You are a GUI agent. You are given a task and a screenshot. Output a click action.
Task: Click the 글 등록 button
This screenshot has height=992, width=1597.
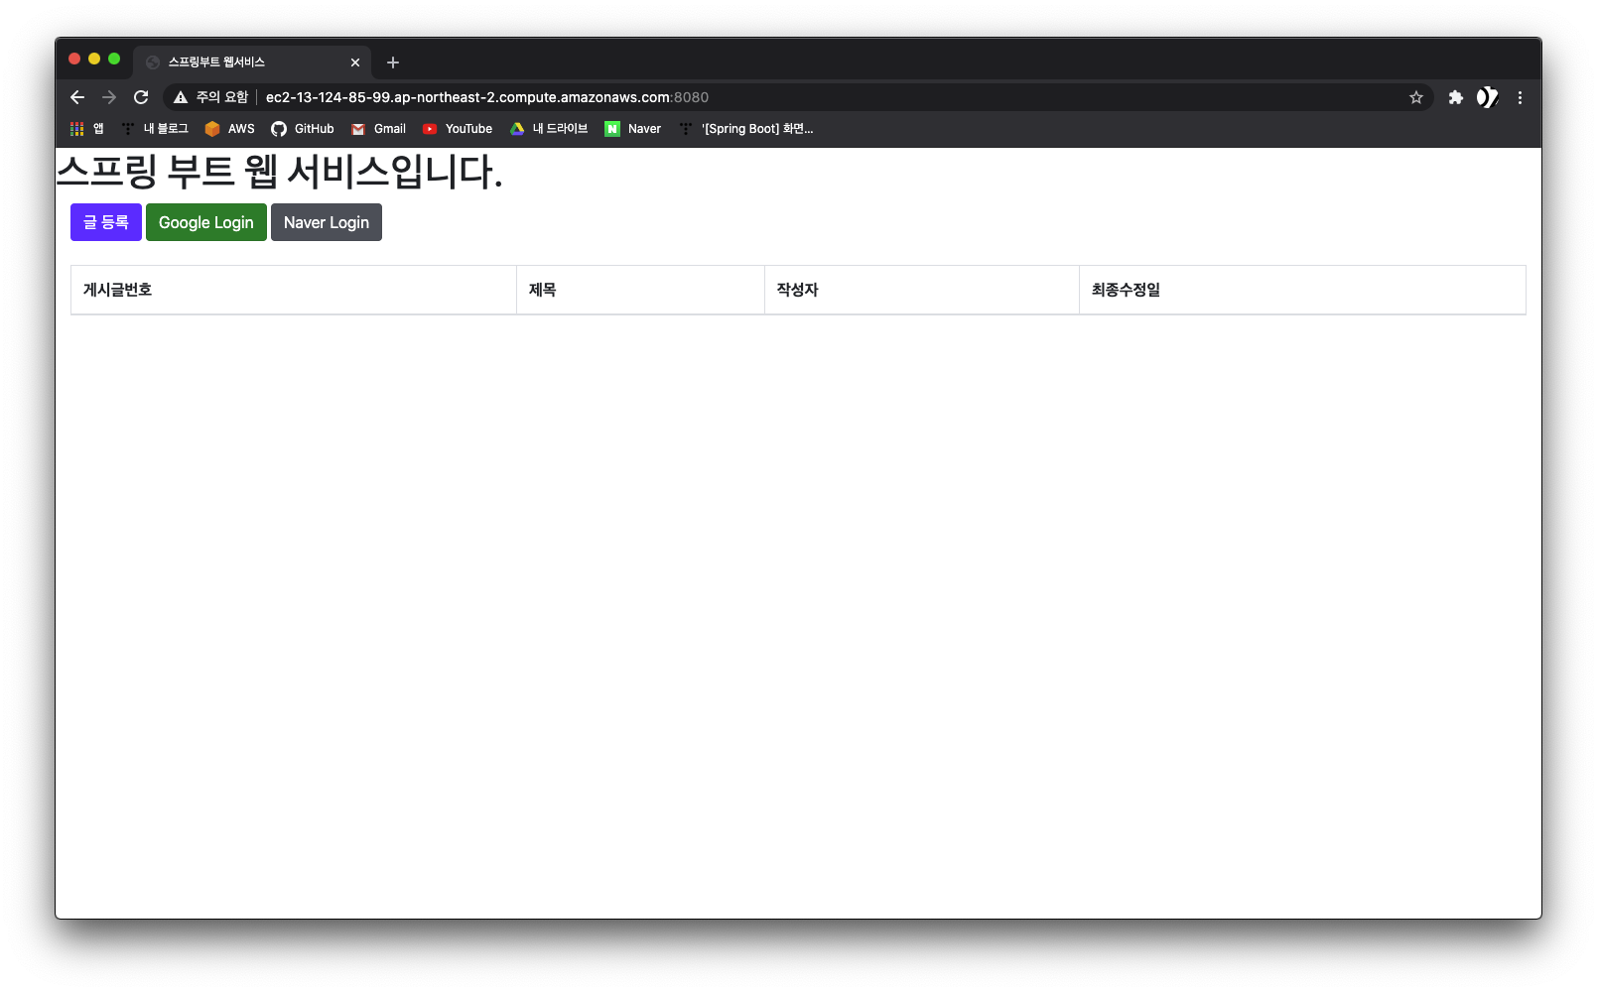pos(106,222)
